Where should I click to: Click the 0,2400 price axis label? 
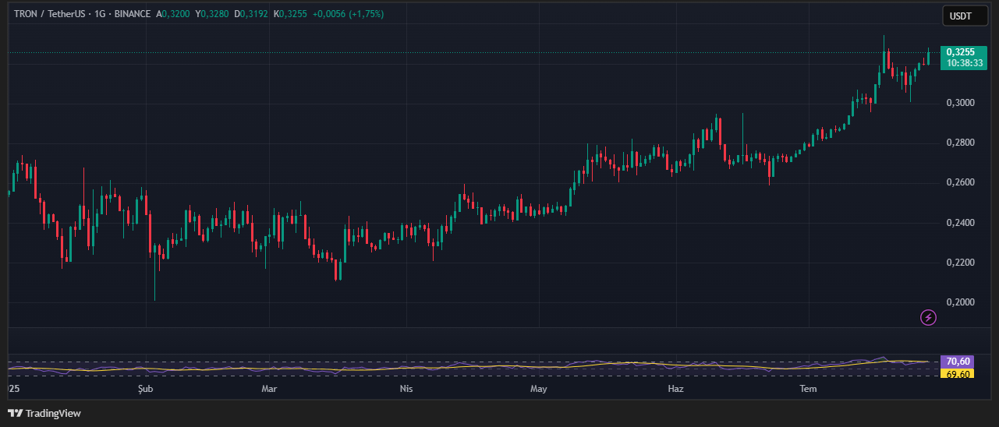[x=960, y=223]
